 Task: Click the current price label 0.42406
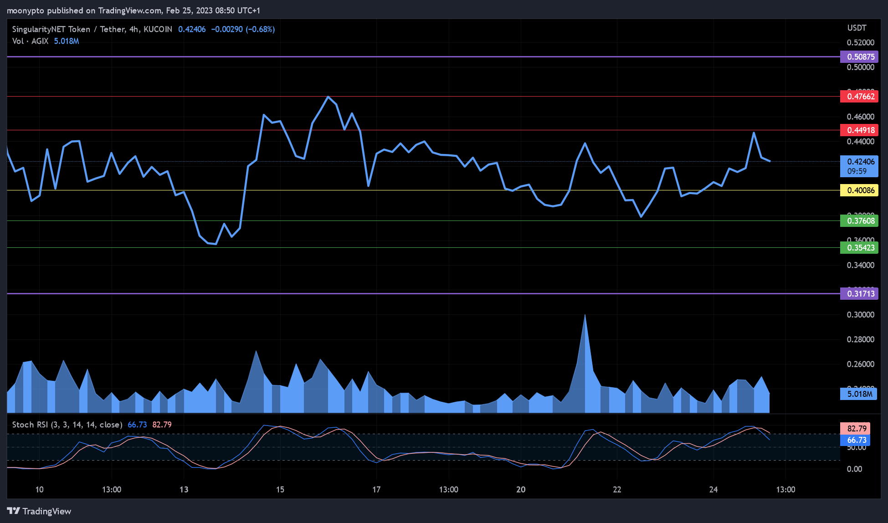point(859,162)
